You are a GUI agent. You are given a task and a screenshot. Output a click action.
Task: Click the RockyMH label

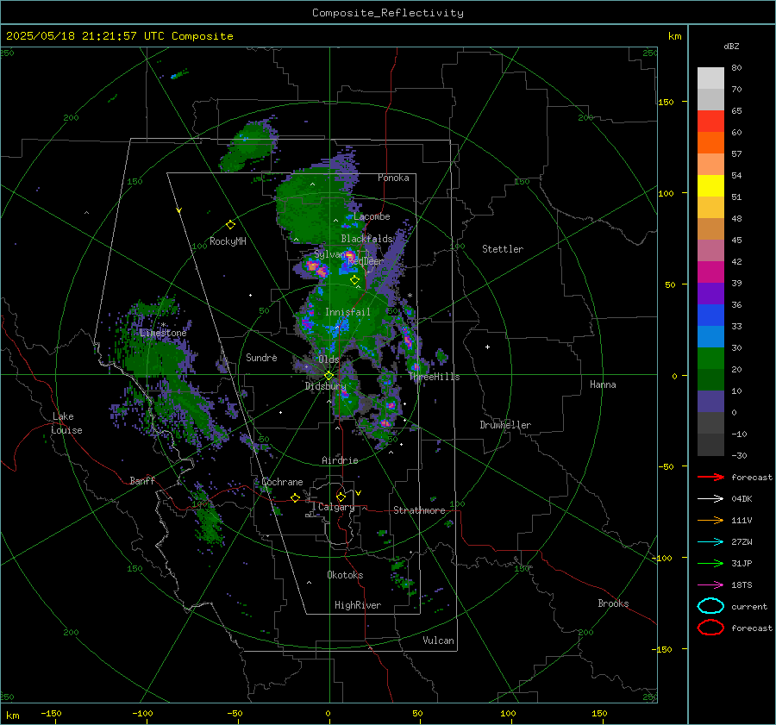click(228, 241)
